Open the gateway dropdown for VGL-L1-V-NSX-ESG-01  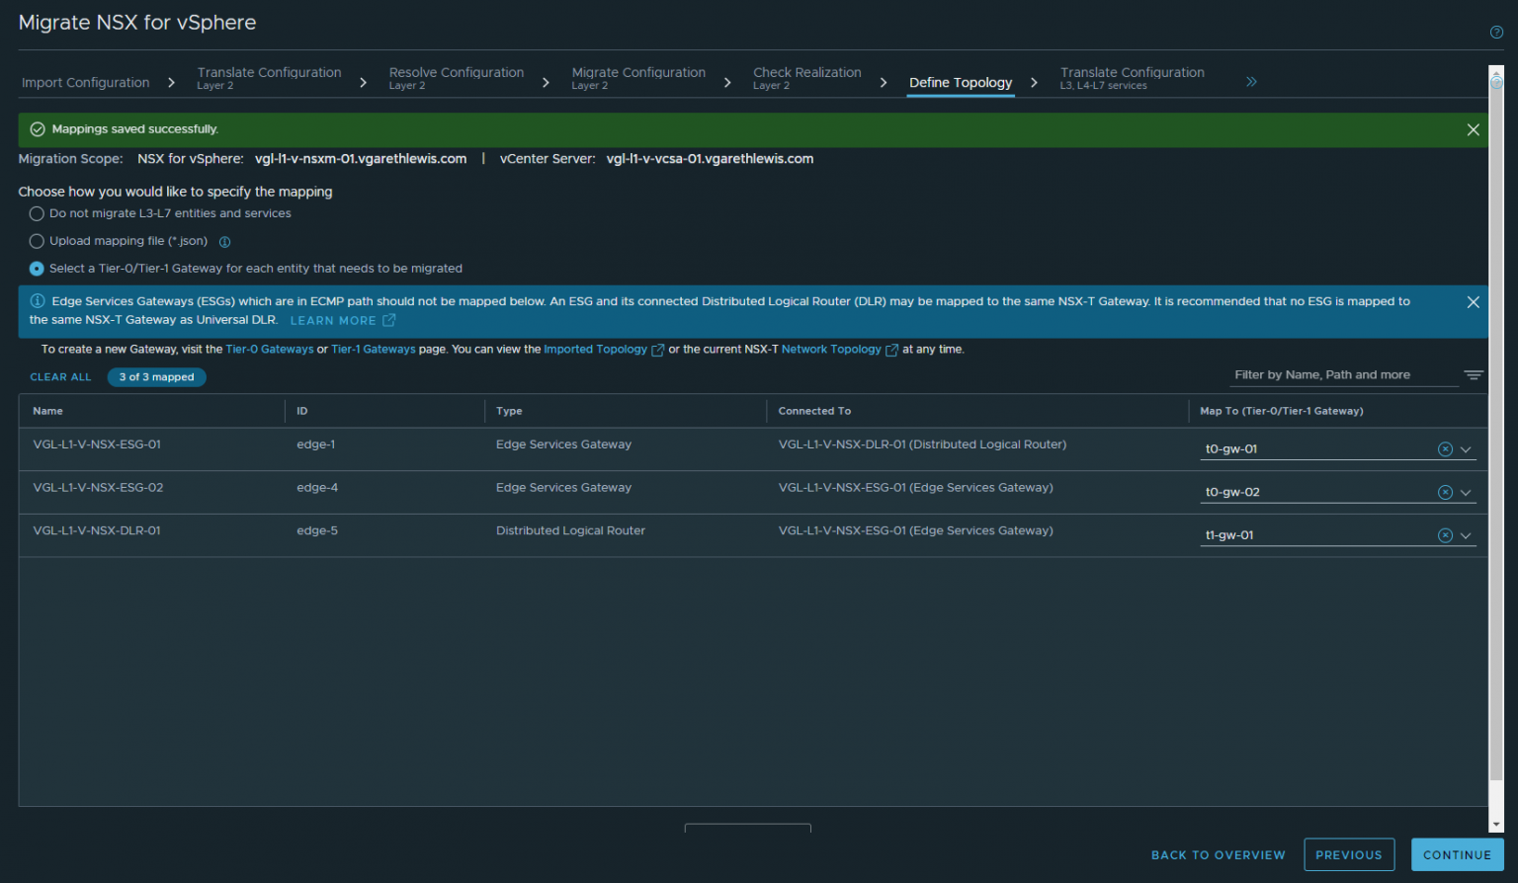click(x=1466, y=448)
